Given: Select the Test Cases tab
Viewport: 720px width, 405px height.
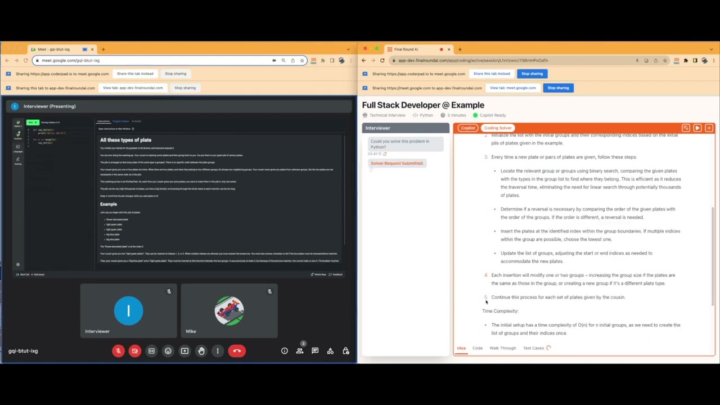Looking at the screenshot, I should coord(534,348).
